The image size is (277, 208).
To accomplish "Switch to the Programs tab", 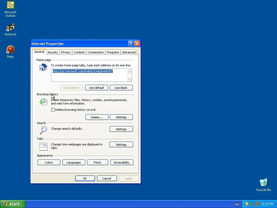I will (x=113, y=52).
